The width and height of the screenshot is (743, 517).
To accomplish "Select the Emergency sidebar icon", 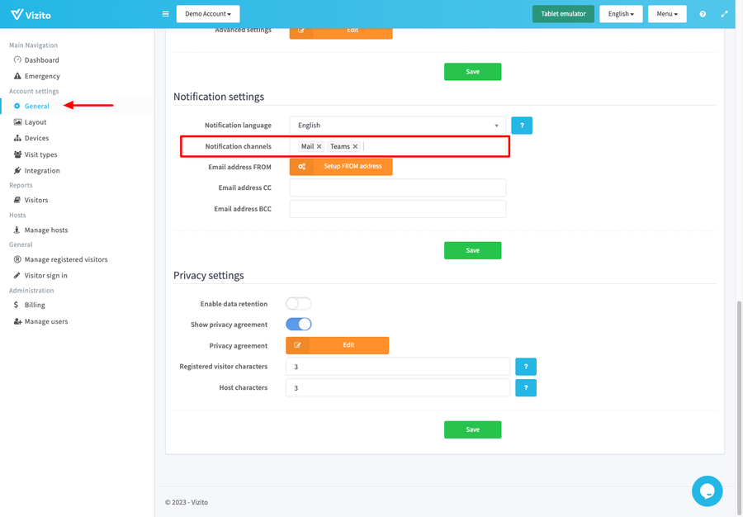I will coord(17,75).
